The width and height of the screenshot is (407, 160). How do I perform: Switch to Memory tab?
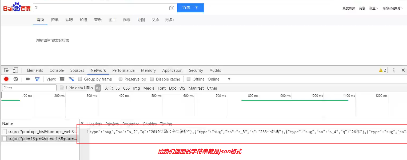(148, 70)
